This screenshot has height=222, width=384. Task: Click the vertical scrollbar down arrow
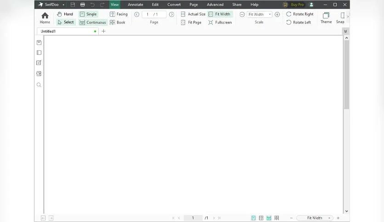pyautogui.click(x=346, y=211)
